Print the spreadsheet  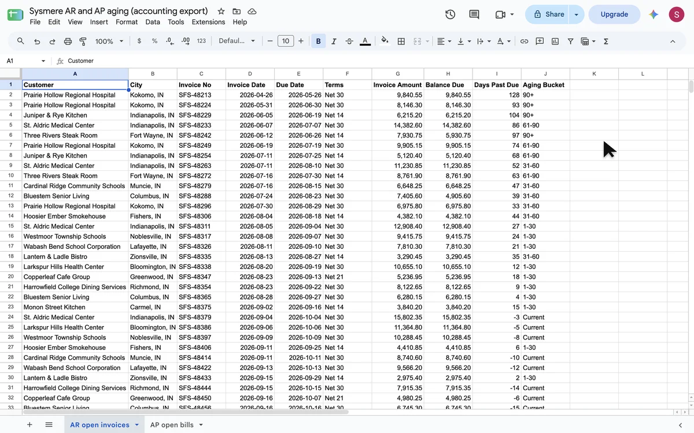click(x=68, y=41)
